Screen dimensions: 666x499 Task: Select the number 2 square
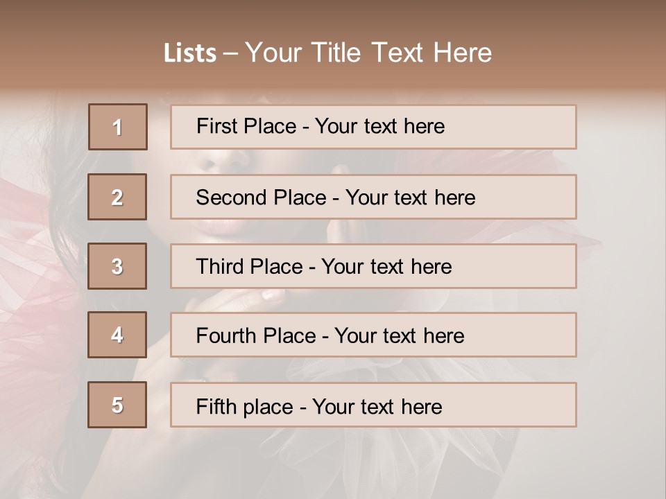(x=117, y=197)
